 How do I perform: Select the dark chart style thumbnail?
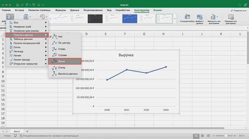pos(95,18)
